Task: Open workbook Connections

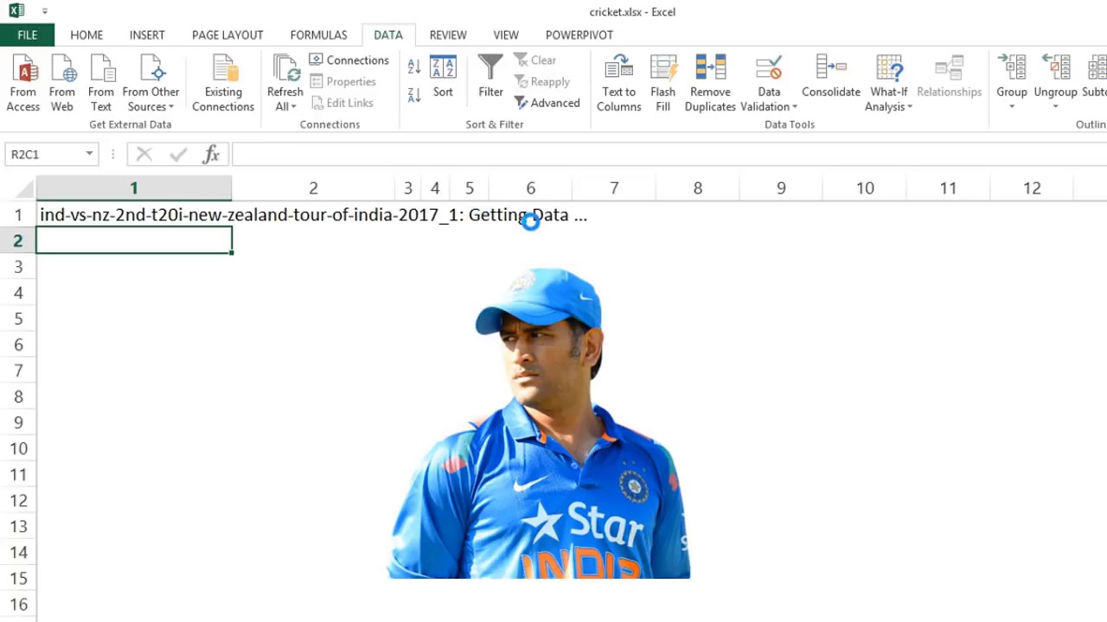Action: tap(349, 60)
